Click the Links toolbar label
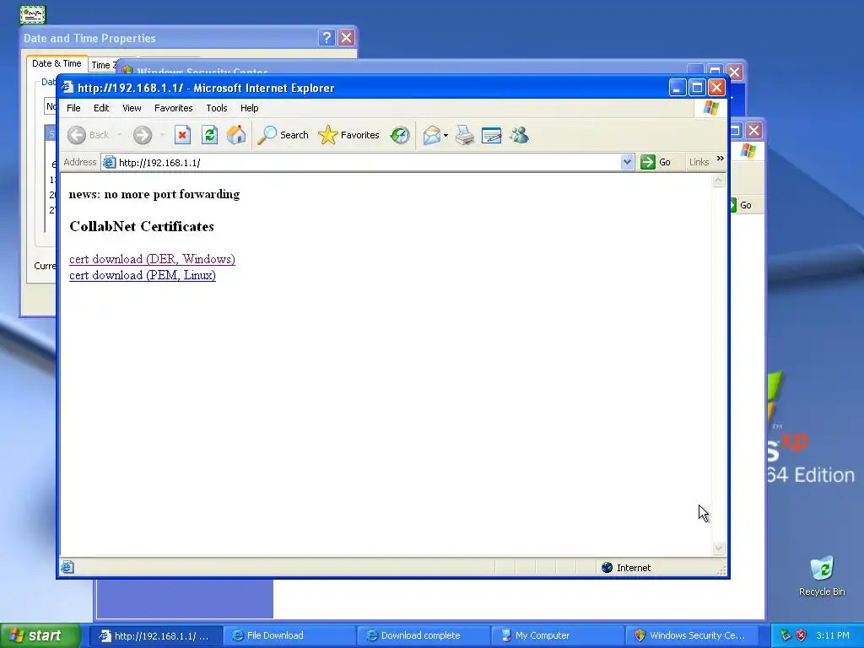The image size is (864, 648). point(699,162)
